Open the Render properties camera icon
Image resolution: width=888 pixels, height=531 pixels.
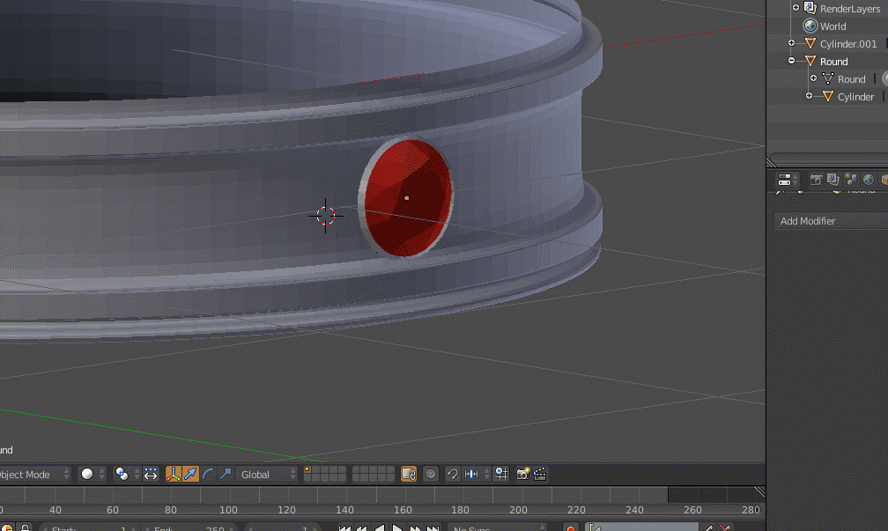coord(817,181)
